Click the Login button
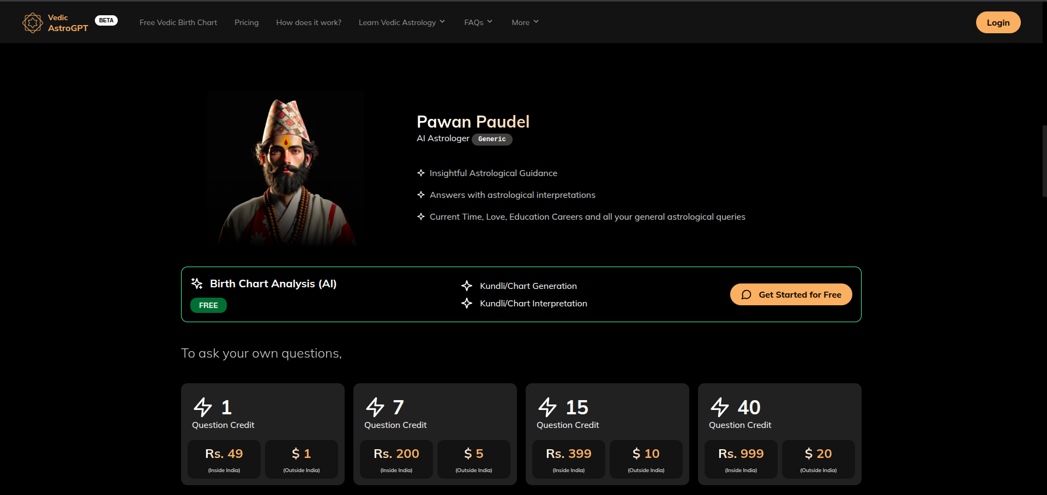Image resolution: width=1047 pixels, height=495 pixels. [x=998, y=22]
